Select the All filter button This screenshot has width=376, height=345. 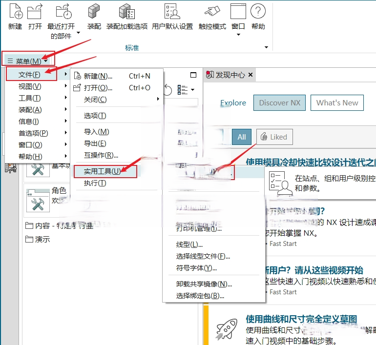point(242,137)
